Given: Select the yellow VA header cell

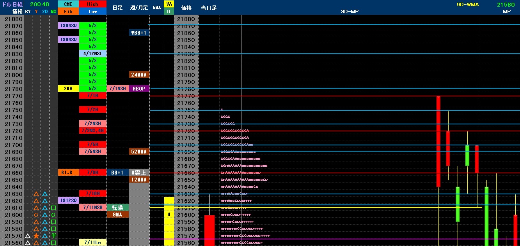Looking at the screenshot, I should (x=169, y=4).
